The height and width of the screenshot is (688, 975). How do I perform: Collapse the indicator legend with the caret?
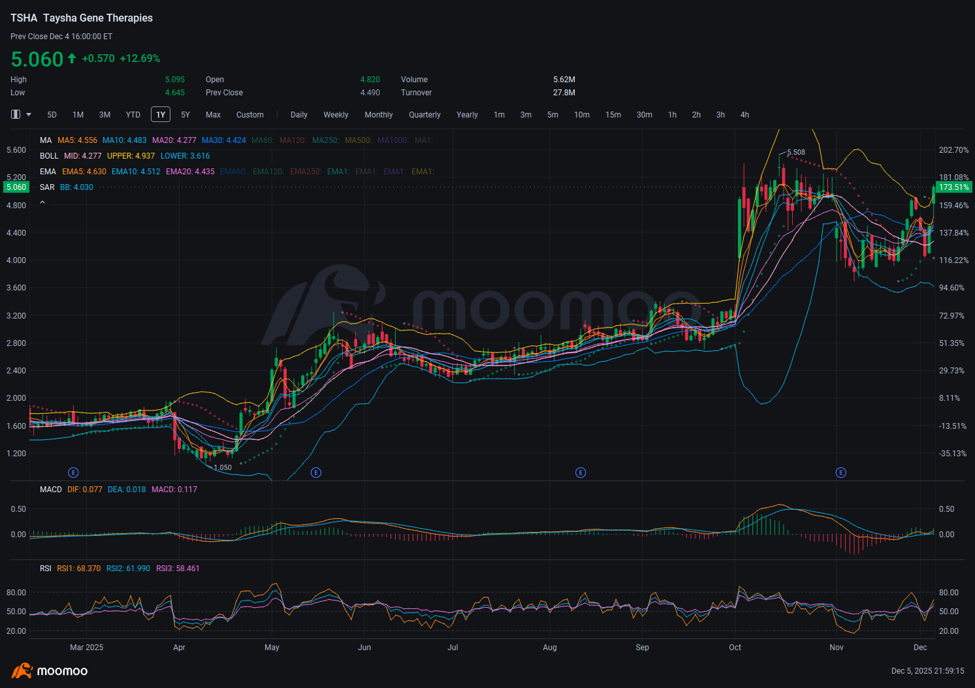(42, 202)
